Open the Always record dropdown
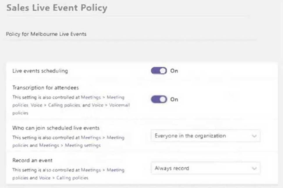Viewport: 283px width, 188px height. click(x=205, y=168)
